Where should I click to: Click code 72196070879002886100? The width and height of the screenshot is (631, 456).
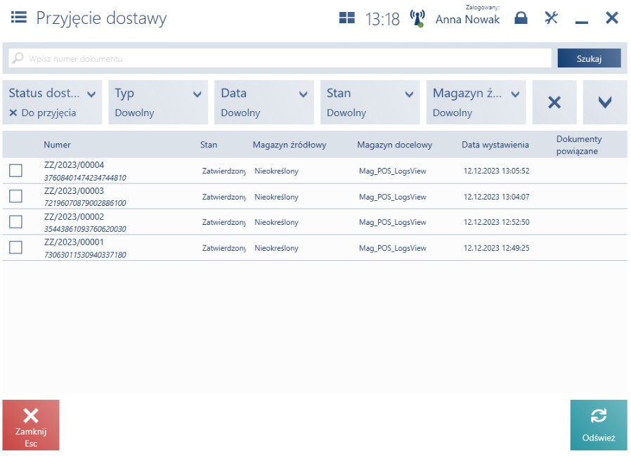point(85,203)
